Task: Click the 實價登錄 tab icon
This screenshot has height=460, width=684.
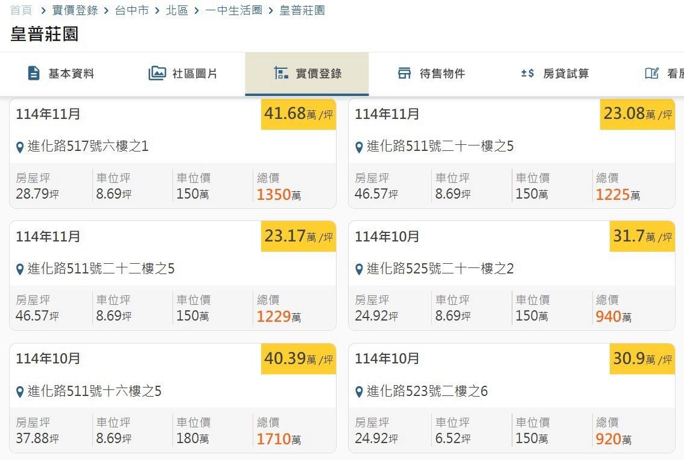Action: pos(280,74)
